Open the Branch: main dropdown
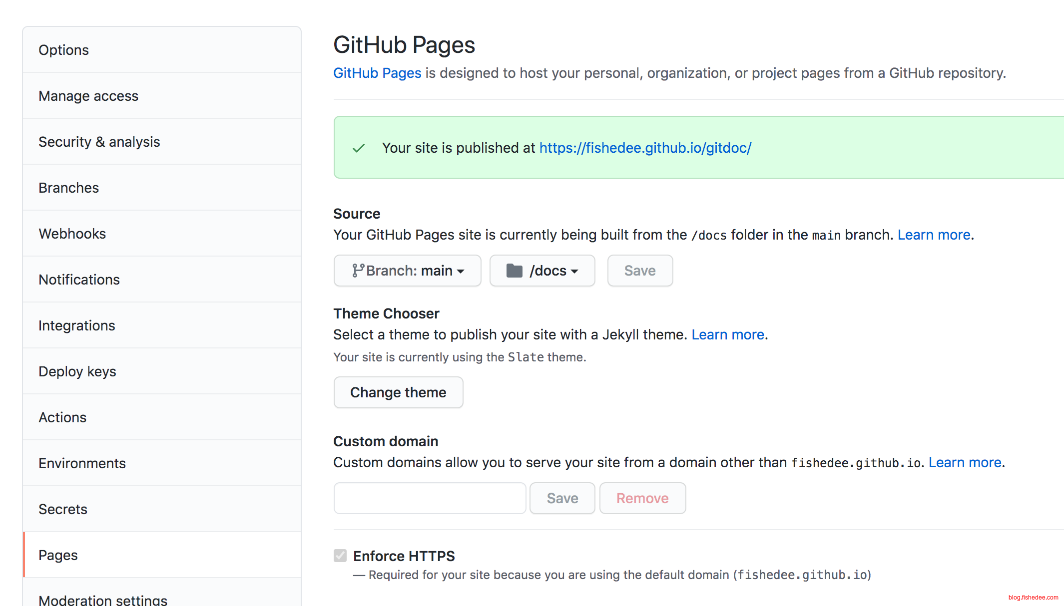 [408, 271]
